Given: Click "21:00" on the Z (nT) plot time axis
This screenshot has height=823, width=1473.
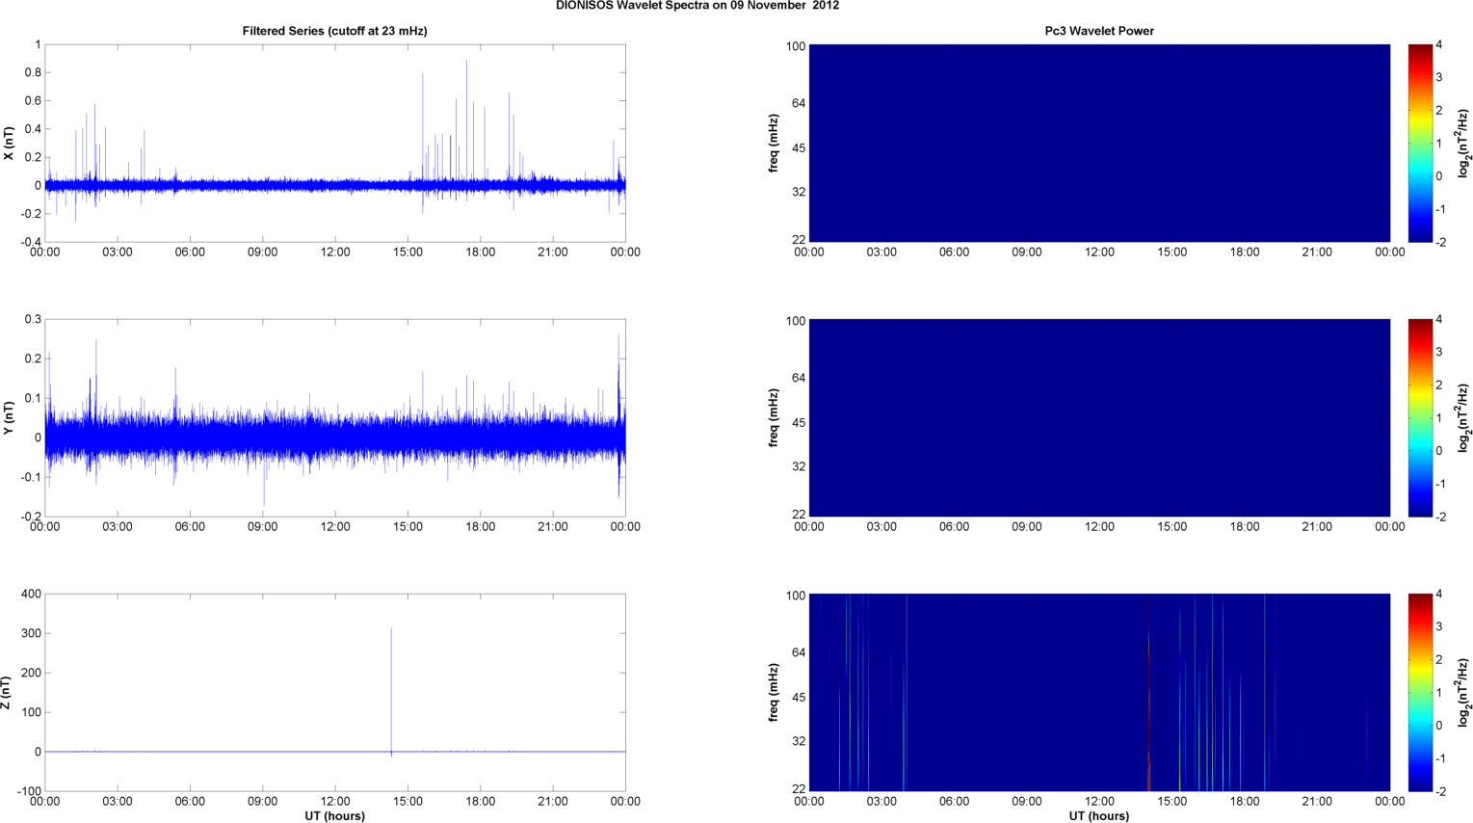Looking at the screenshot, I should point(553,802).
